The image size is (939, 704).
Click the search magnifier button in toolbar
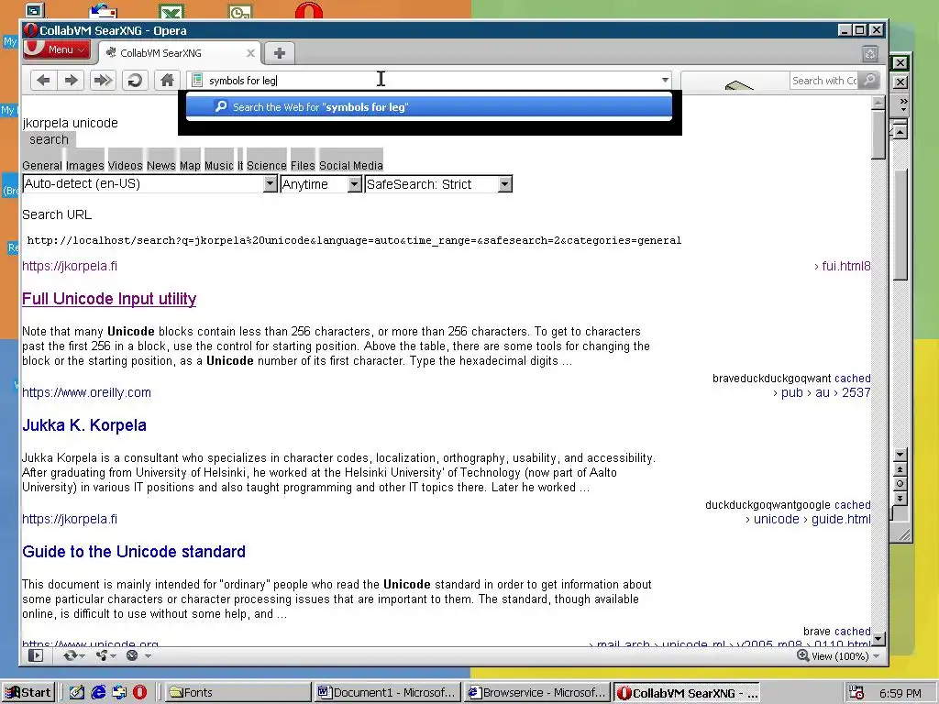(x=870, y=81)
